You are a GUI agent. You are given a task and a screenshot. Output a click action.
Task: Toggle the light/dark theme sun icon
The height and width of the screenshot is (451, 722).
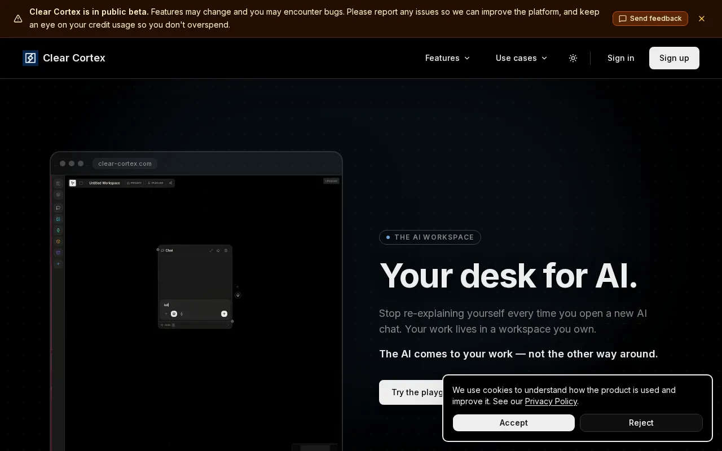[573, 58]
